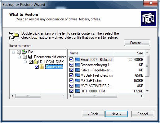Click the MVP ACTIVITIES file icon
160x123 pixels.
click(x=78, y=86)
